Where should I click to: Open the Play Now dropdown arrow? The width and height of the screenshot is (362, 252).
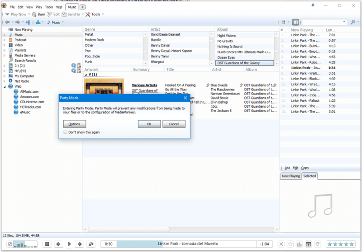[29, 14]
